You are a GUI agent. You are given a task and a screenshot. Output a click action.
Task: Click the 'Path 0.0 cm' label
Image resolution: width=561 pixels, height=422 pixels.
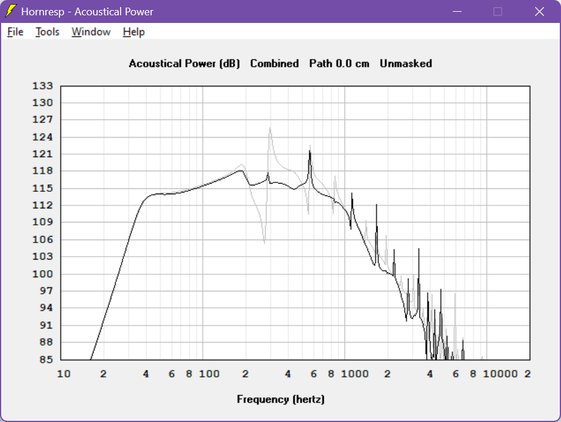339,64
